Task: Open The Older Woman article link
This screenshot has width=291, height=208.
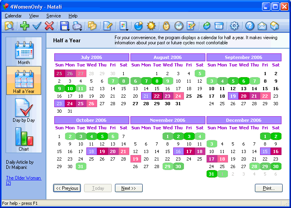Action: click(23, 180)
